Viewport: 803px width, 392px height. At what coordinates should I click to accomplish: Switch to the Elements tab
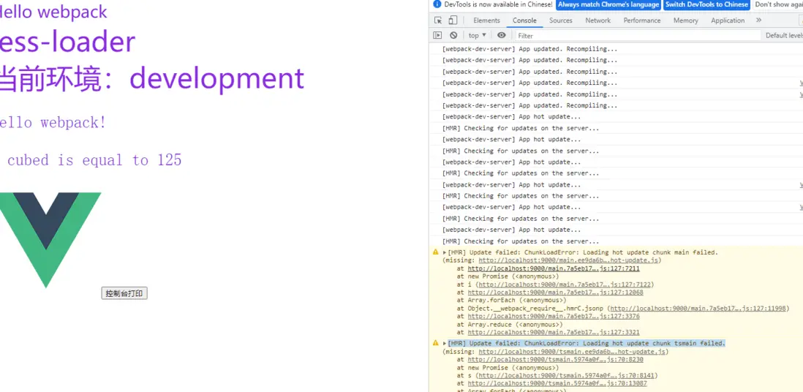pyautogui.click(x=486, y=20)
